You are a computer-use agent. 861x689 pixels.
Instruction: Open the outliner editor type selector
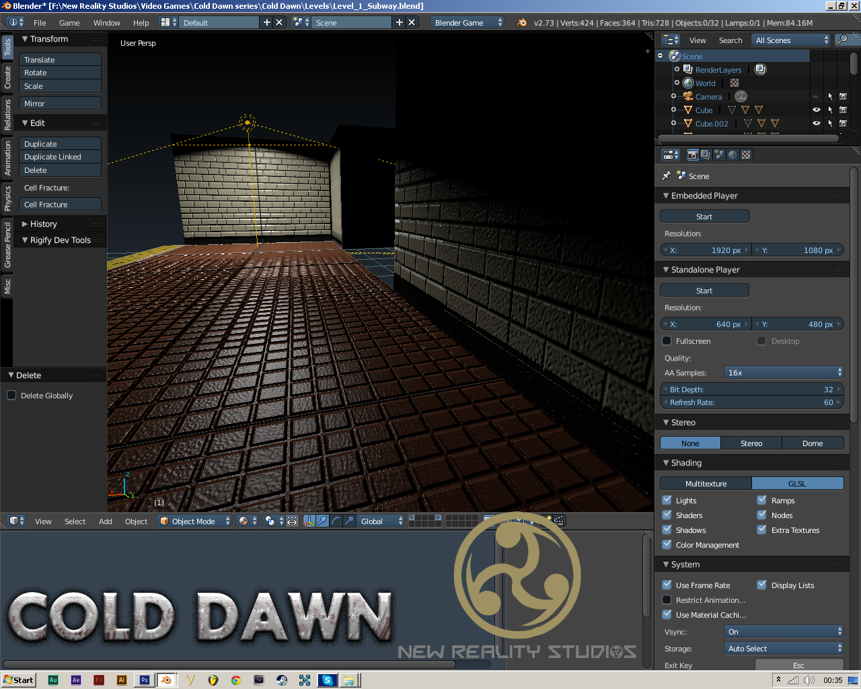tap(671, 40)
